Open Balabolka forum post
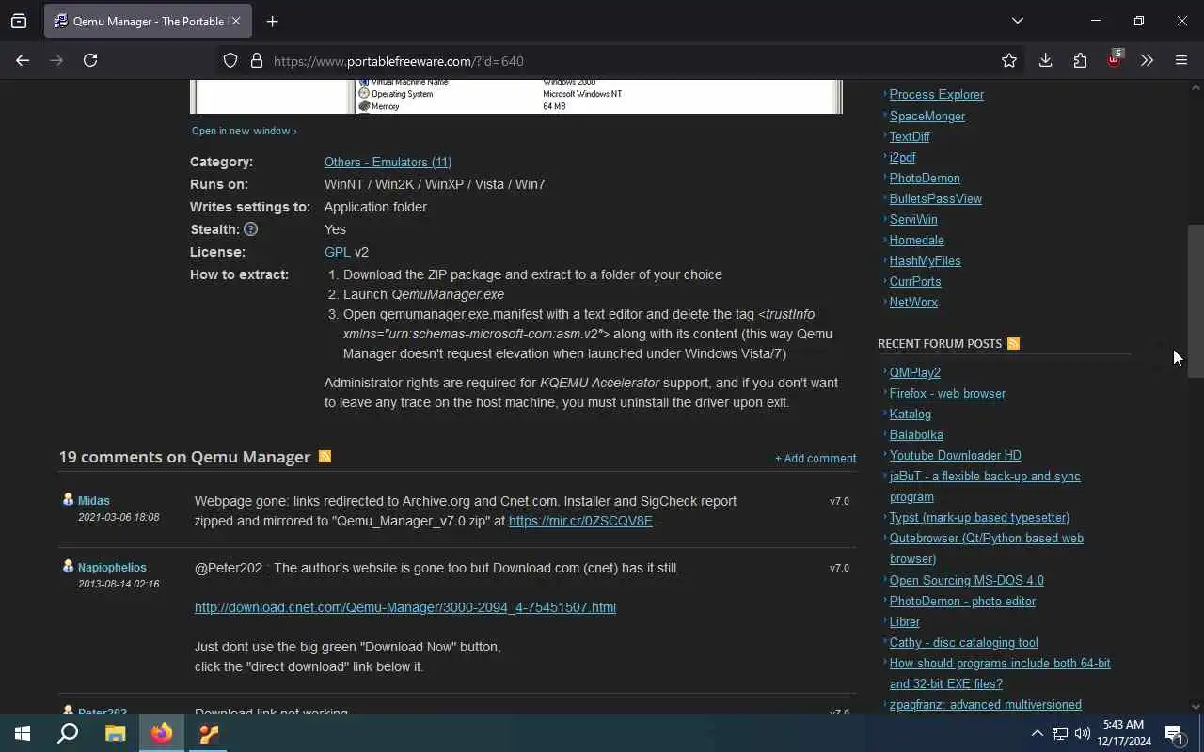This screenshot has height=752, width=1204. pyautogui.click(x=916, y=434)
